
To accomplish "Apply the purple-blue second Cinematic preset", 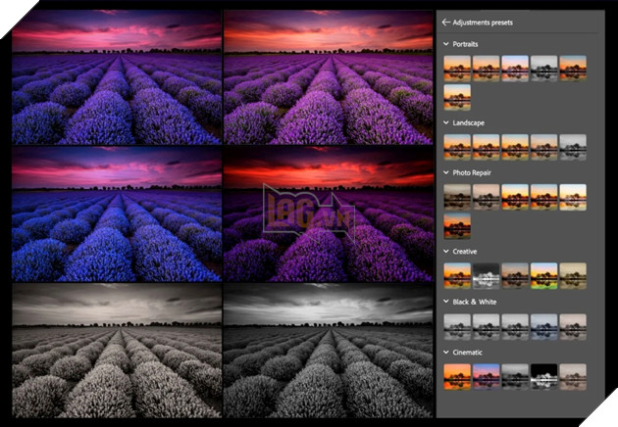I will (x=486, y=377).
